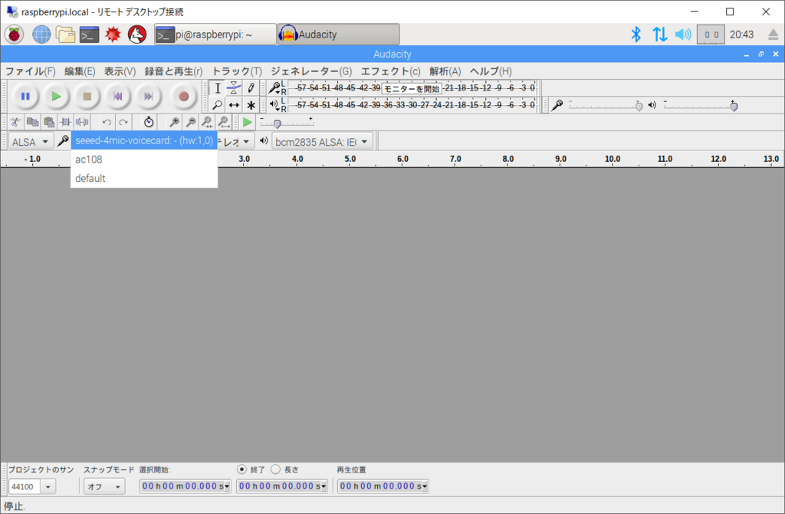This screenshot has width=785, height=514.
Task: Open the ALSA audio host dropdown
Action: coord(31,142)
